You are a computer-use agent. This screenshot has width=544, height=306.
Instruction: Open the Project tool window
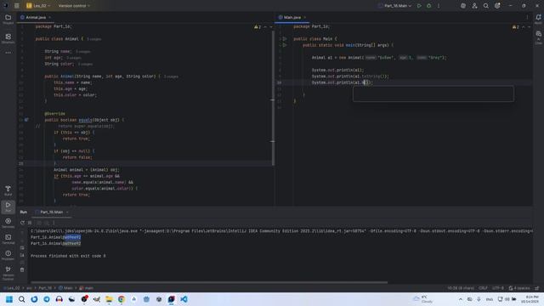[x=8, y=19]
